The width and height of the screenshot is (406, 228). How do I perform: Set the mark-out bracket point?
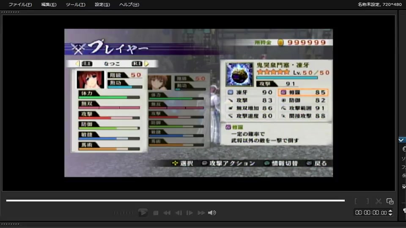(x=368, y=201)
